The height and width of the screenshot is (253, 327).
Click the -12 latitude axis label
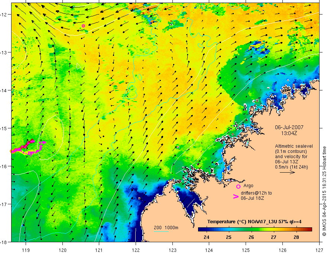point(4,15)
